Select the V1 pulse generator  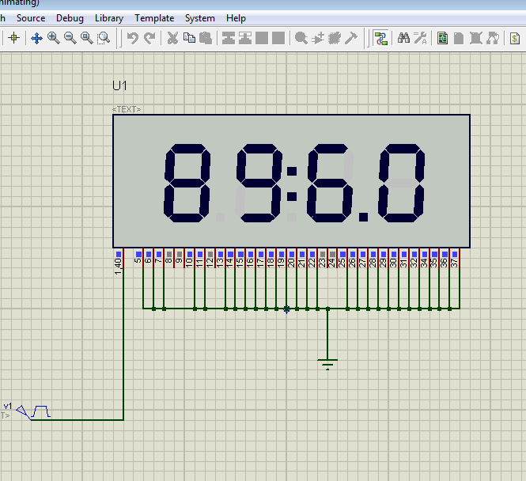point(33,411)
